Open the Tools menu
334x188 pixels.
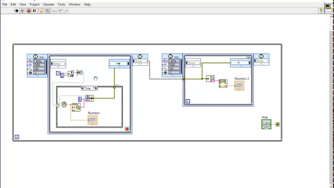click(61, 4)
